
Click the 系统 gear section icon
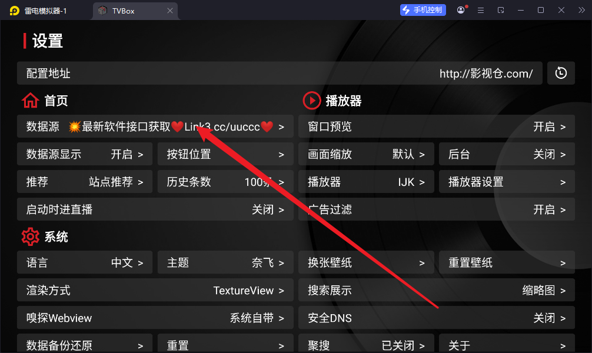tap(30, 237)
